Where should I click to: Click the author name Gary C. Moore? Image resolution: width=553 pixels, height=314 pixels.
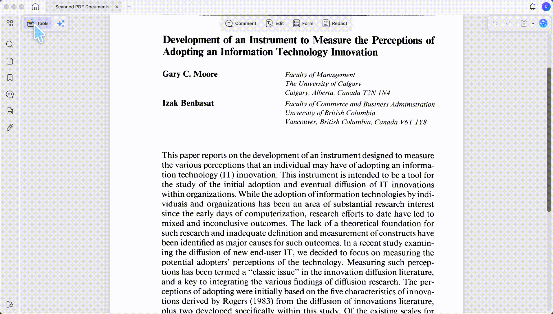pyautogui.click(x=190, y=74)
